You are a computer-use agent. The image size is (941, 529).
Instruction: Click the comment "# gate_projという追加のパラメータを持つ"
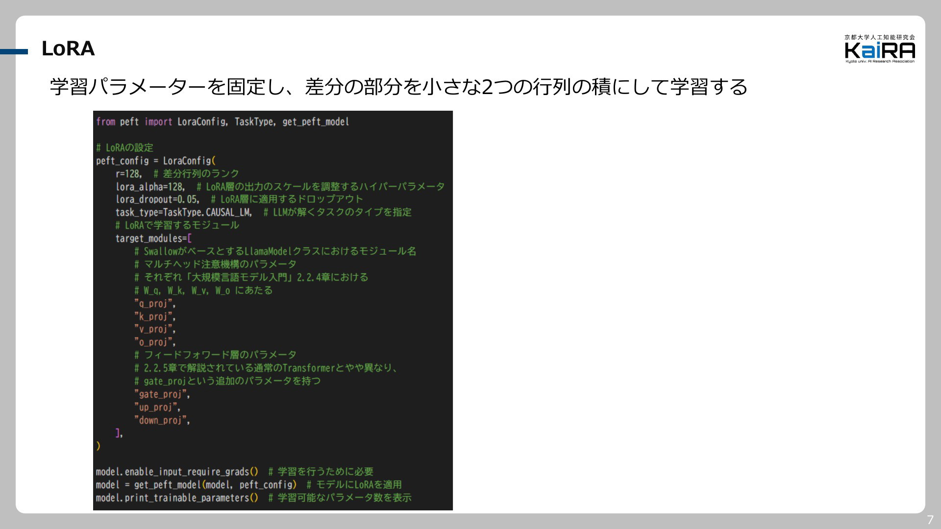pos(227,381)
